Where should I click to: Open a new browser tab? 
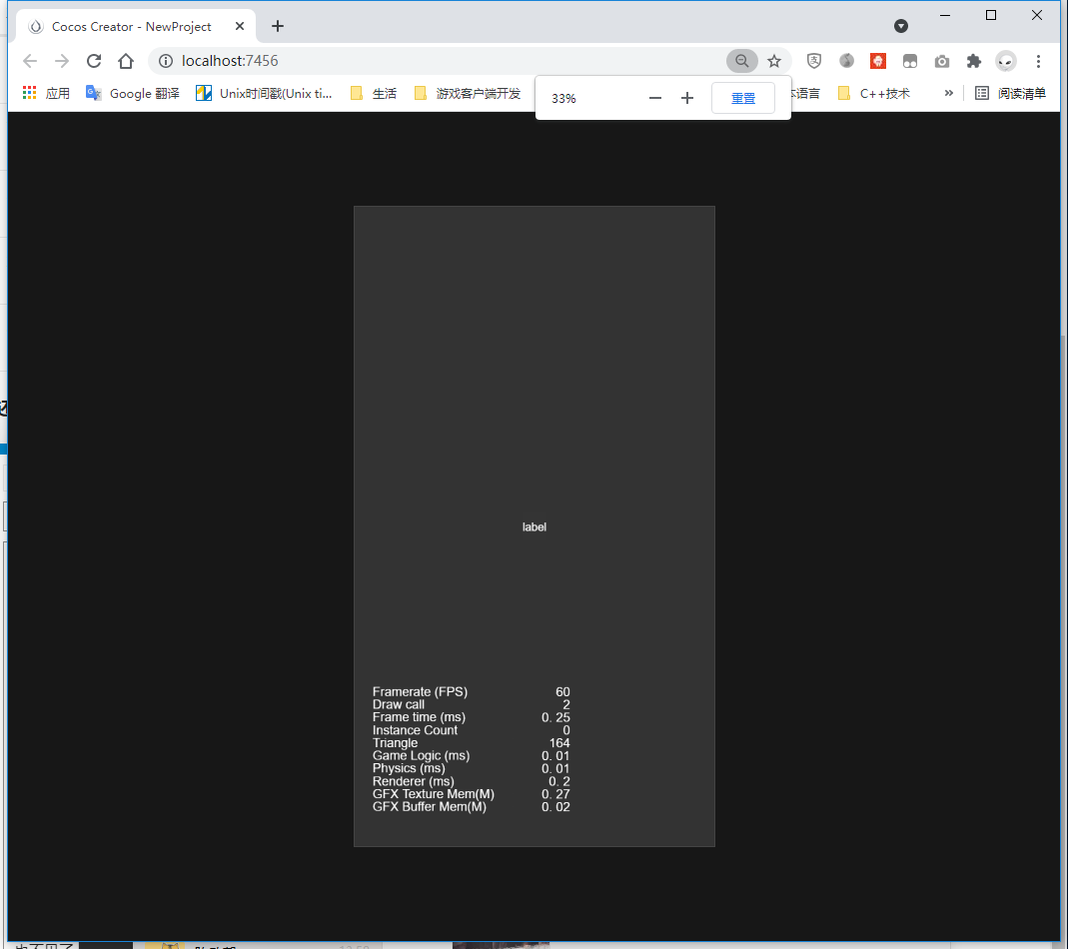click(277, 27)
